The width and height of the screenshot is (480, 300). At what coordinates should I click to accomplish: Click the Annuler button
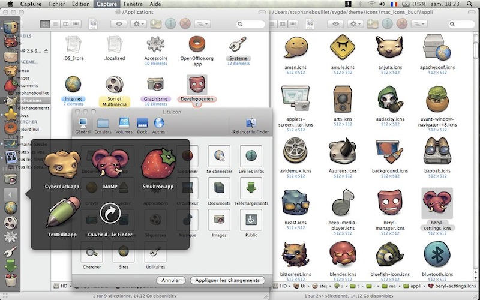click(171, 280)
